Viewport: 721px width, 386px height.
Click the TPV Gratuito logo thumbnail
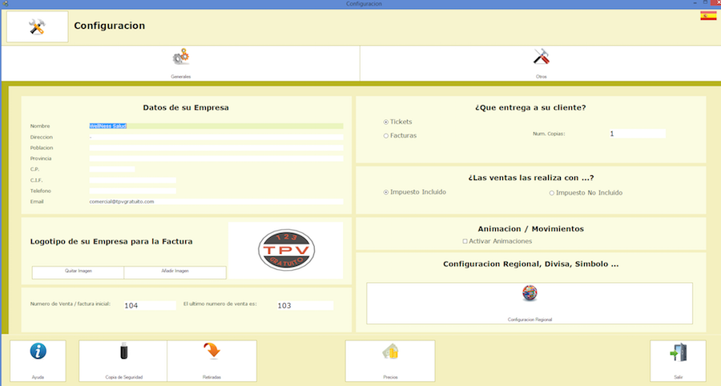(286, 251)
